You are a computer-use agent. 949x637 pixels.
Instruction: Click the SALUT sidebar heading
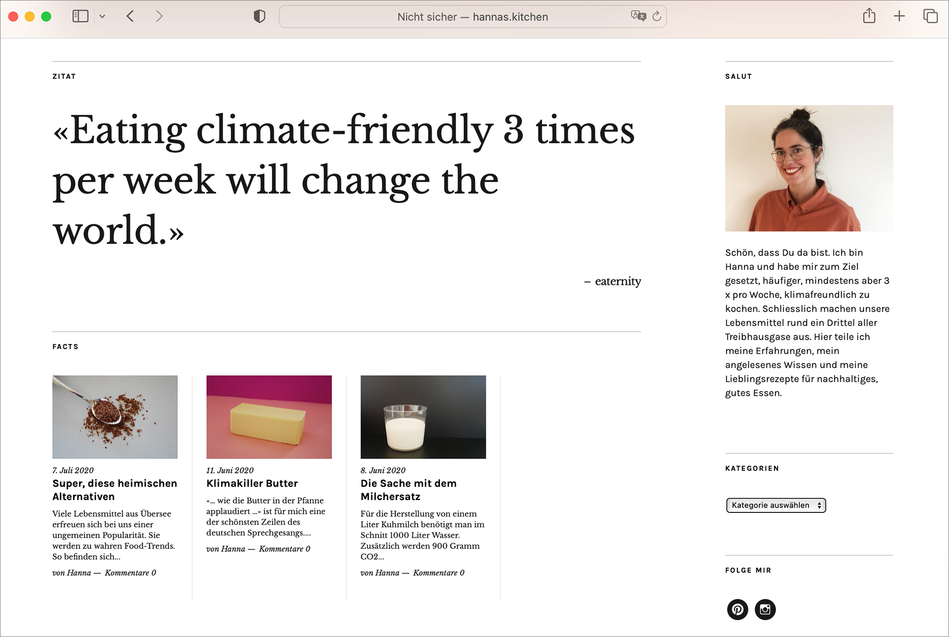tap(738, 76)
